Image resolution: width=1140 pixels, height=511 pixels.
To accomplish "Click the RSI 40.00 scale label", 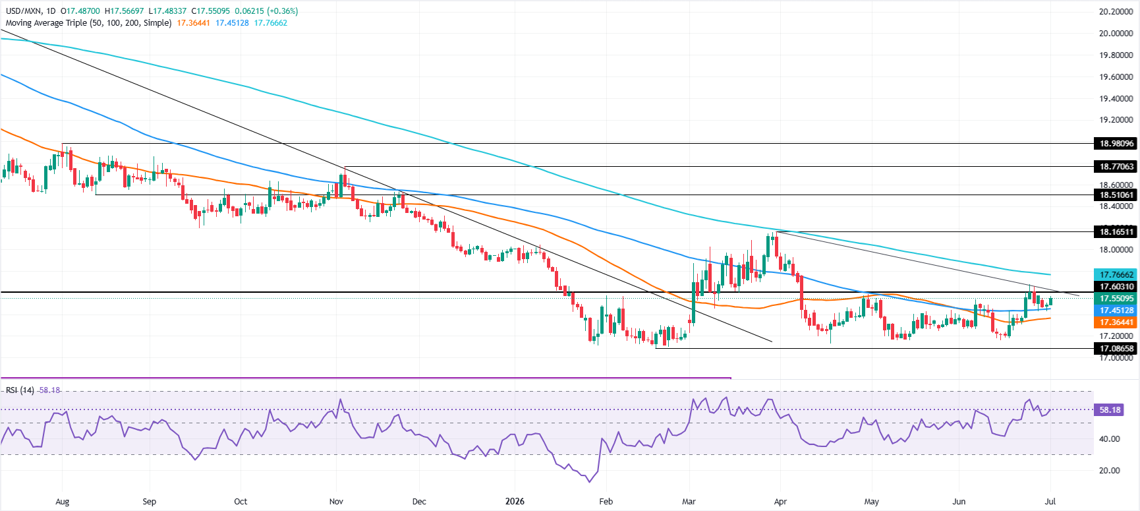I will [1109, 439].
